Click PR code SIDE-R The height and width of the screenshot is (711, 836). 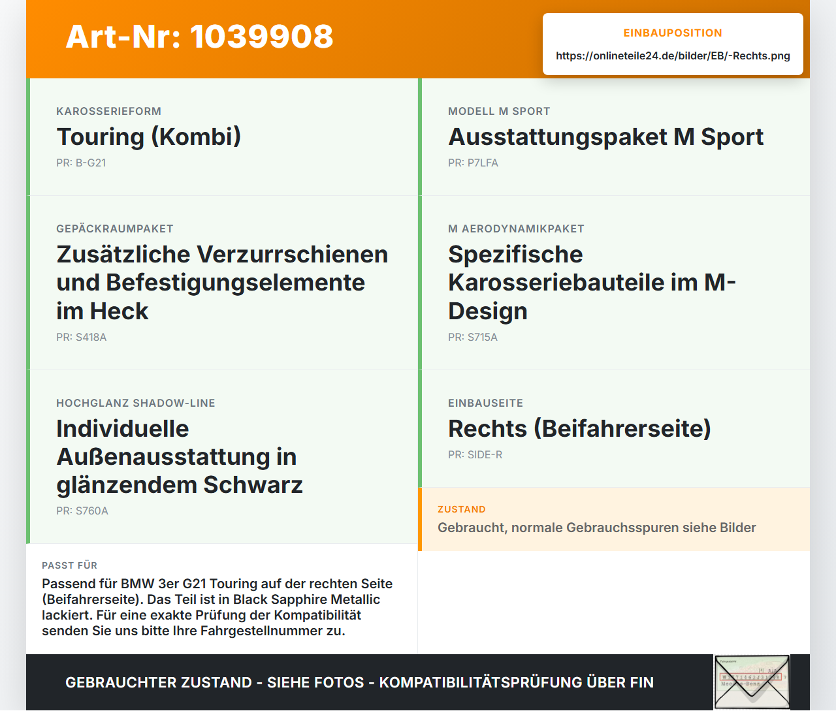(x=475, y=455)
